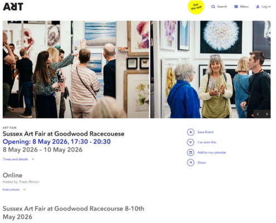276x223 pixels.
Task: Click the Save Event text link
Action: click(x=205, y=132)
